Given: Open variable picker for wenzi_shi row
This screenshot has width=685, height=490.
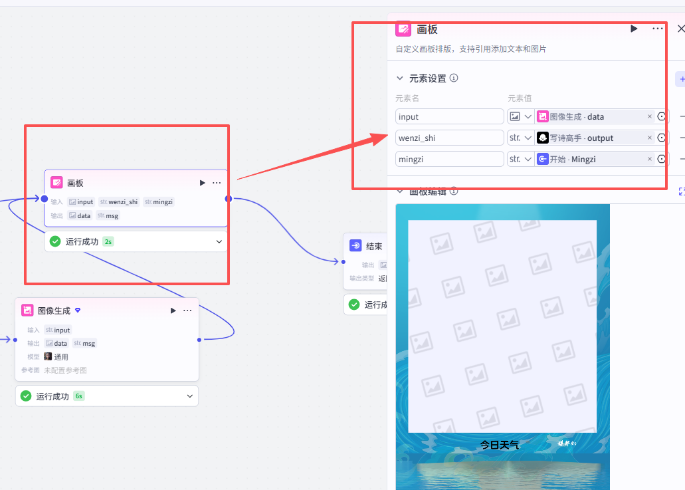Looking at the screenshot, I should pos(662,138).
